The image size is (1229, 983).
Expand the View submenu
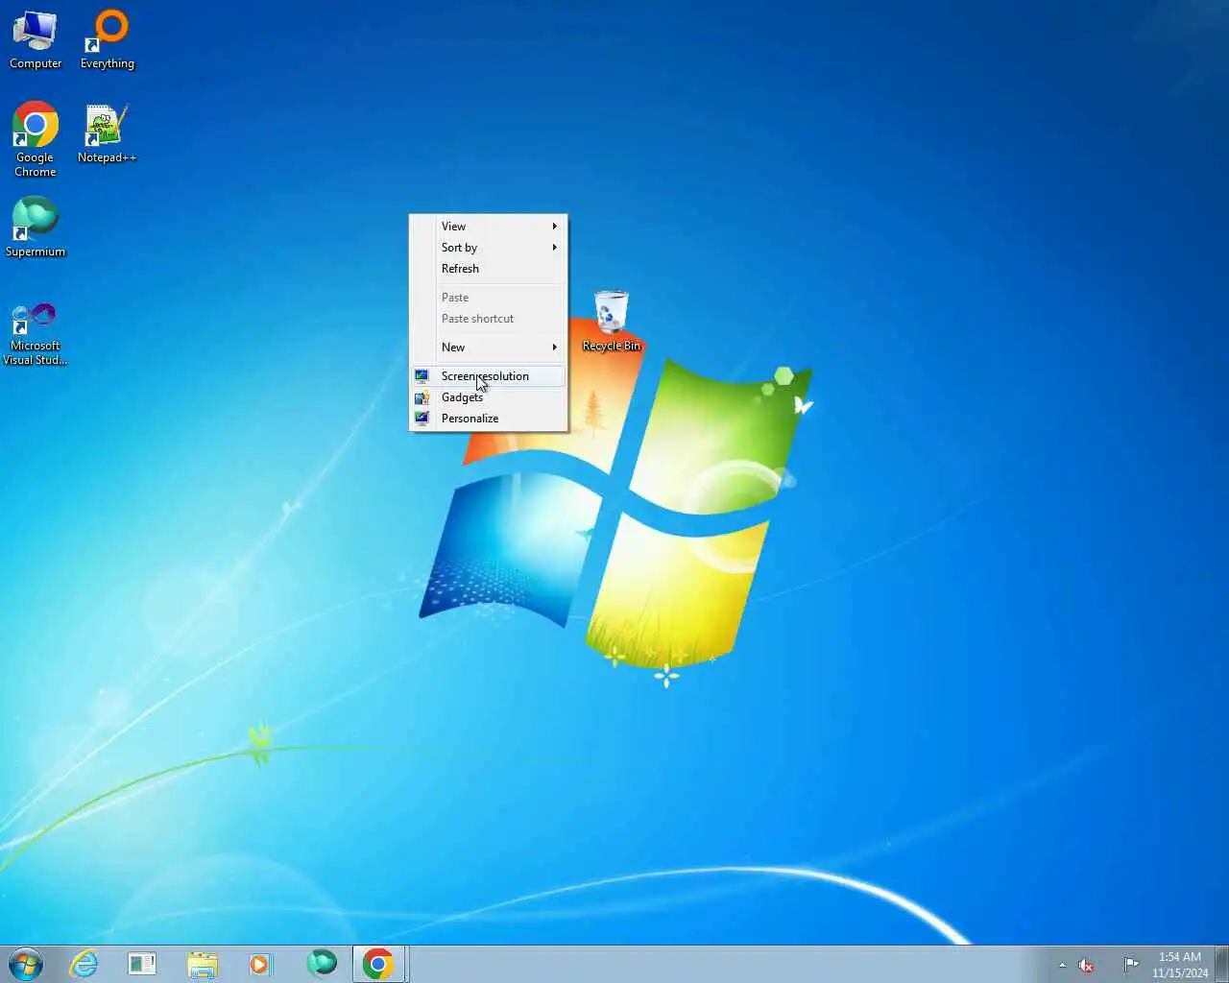[489, 227]
